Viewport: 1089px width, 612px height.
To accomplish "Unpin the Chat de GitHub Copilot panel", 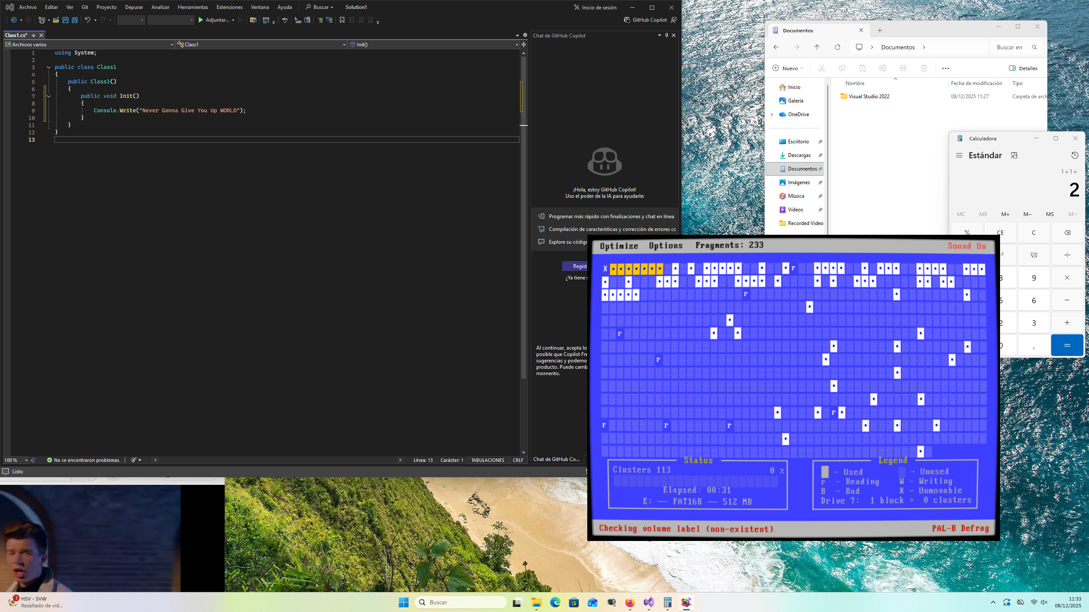I will [666, 36].
